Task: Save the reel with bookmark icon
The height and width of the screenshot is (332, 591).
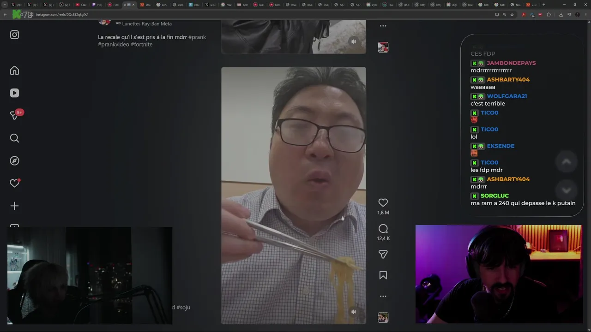Action: pos(383,275)
